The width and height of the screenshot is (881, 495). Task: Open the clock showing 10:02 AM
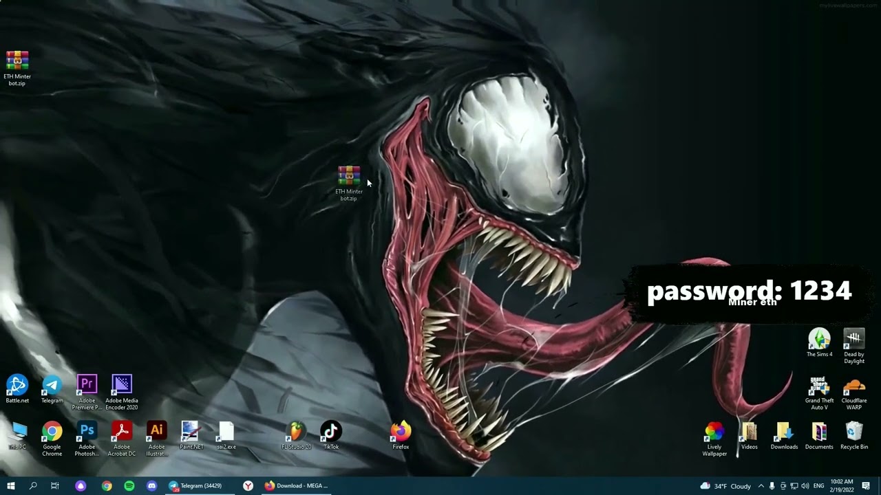pos(842,486)
